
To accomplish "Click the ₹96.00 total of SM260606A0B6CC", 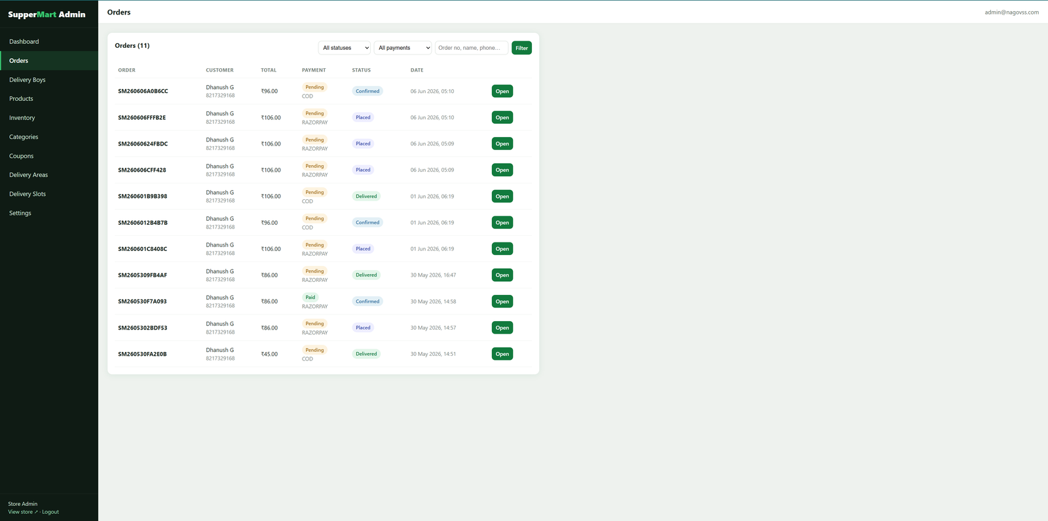I will (x=269, y=91).
